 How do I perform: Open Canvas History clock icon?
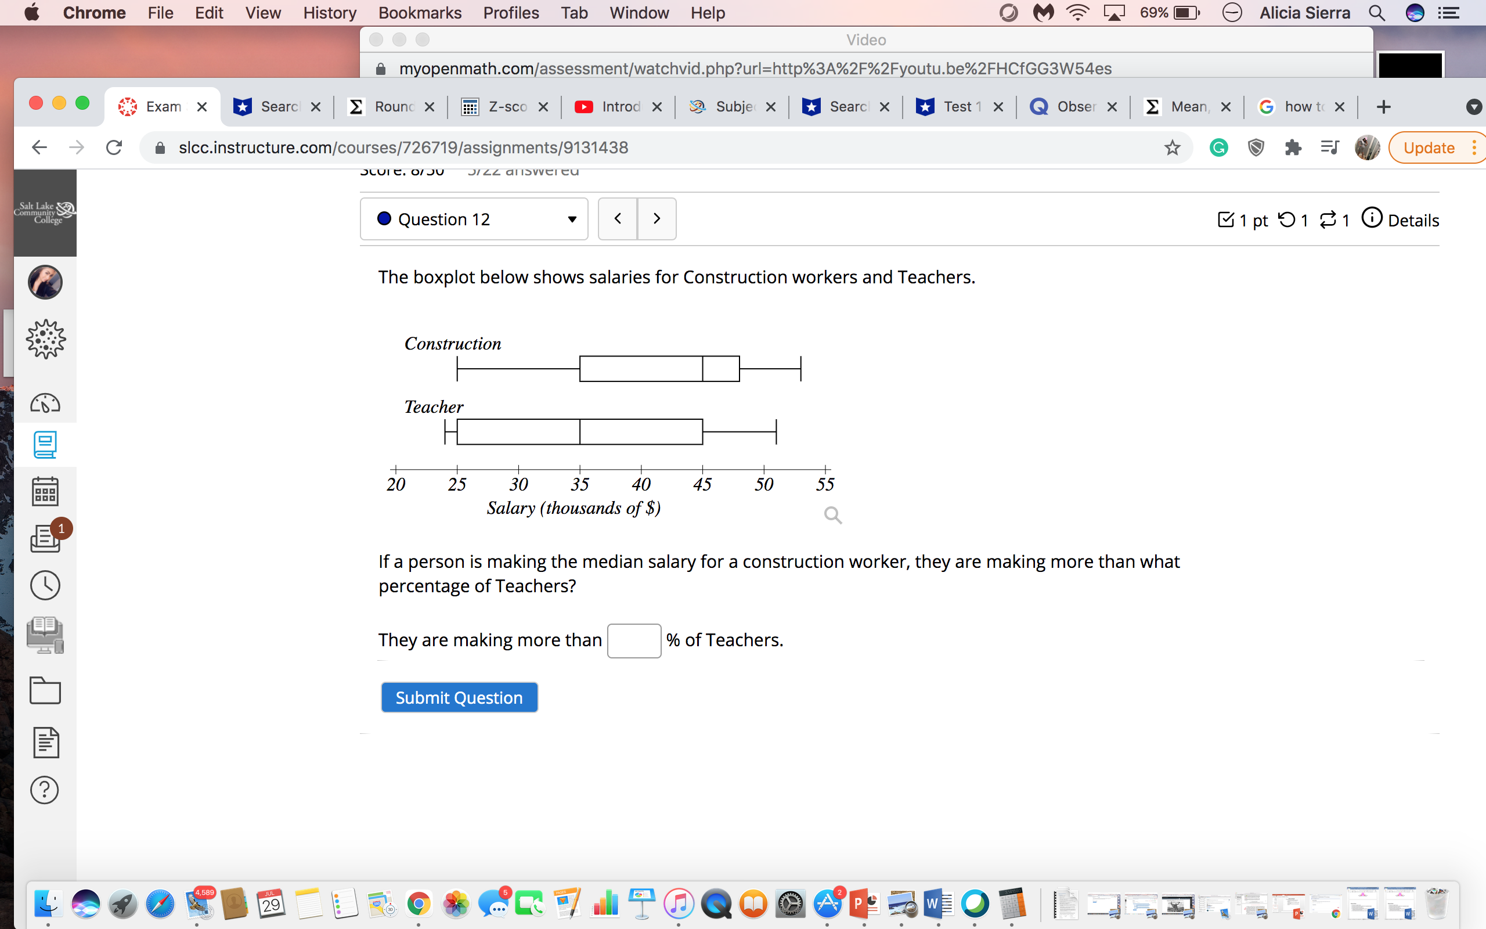point(45,585)
